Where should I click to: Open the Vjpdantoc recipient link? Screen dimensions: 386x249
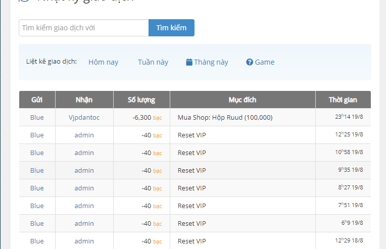(x=84, y=117)
